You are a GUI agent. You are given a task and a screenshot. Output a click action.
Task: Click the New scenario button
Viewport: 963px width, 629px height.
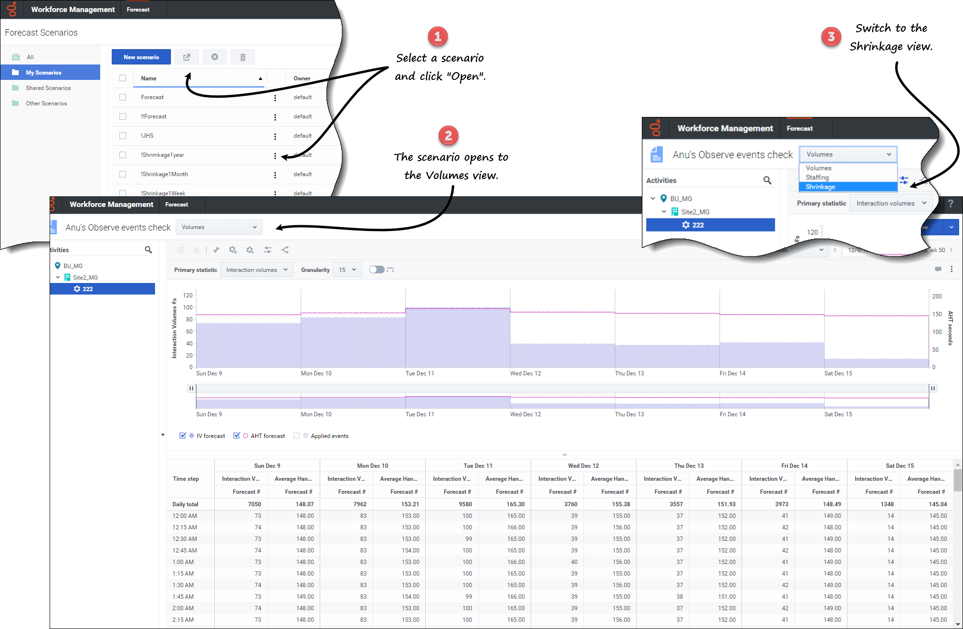coord(141,57)
